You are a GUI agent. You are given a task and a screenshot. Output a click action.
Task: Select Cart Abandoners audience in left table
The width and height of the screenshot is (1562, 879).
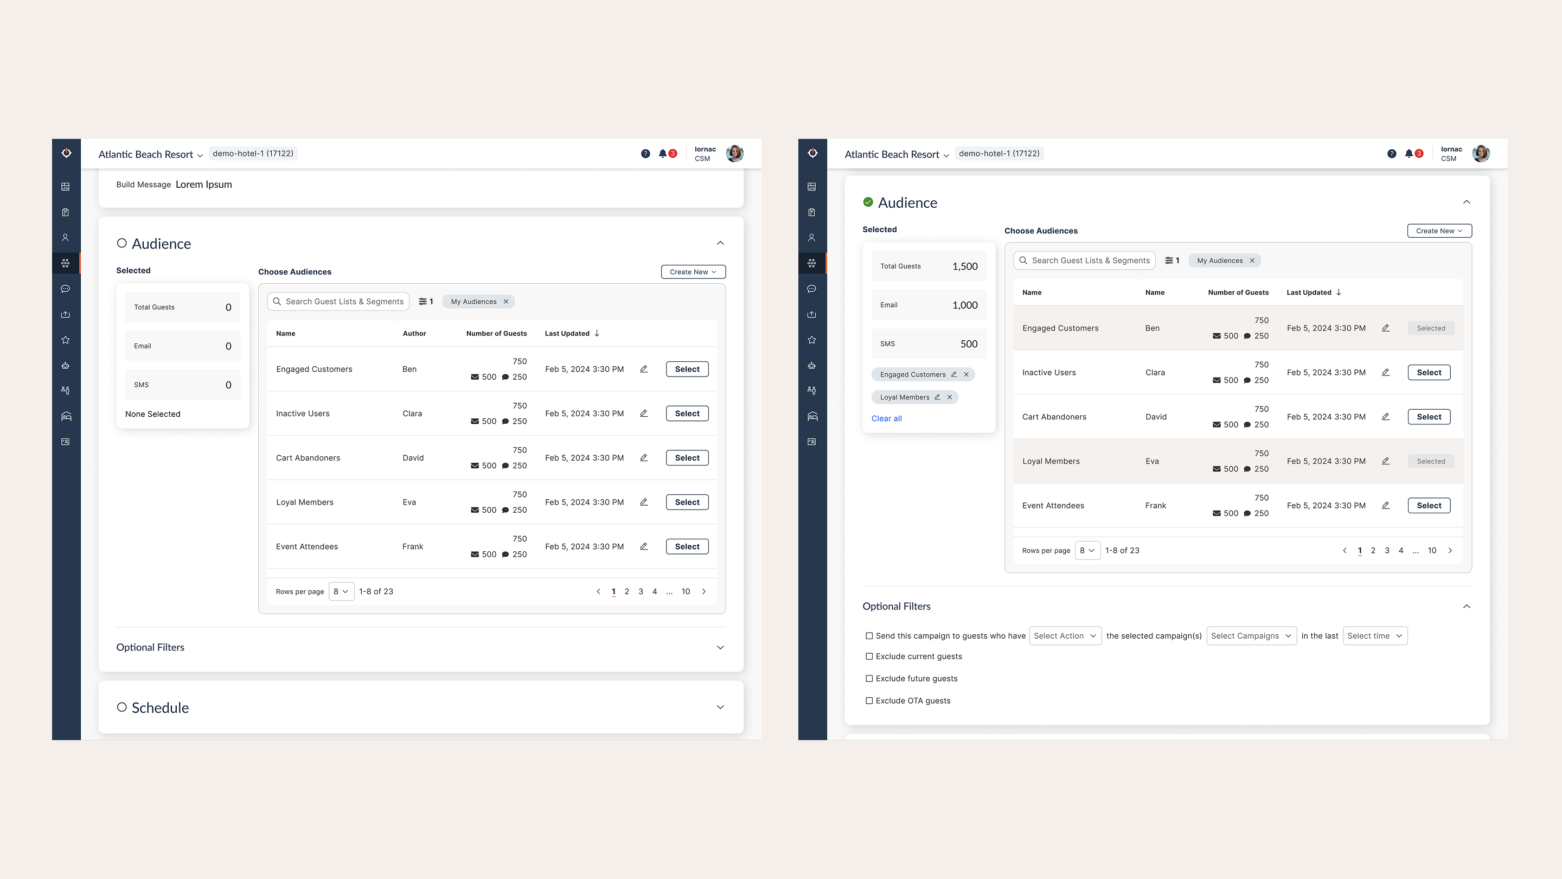coord(687,458)
